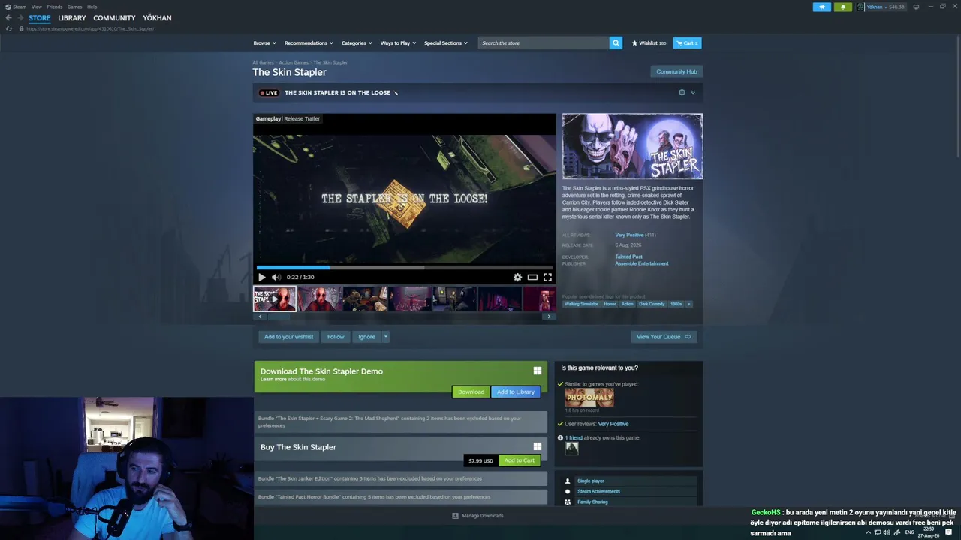961x540 pixels.
Task: Open the Games menu
Action: tap(75, 7)
